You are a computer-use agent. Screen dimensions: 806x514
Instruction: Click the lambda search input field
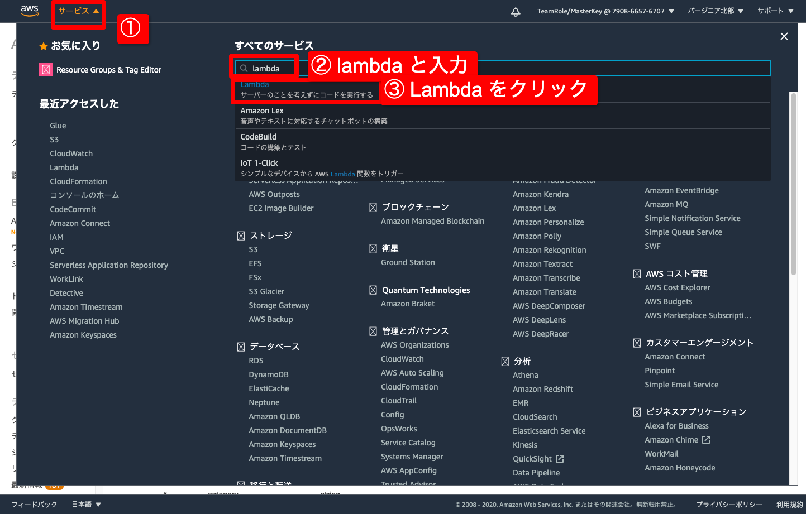coord(502,68)
